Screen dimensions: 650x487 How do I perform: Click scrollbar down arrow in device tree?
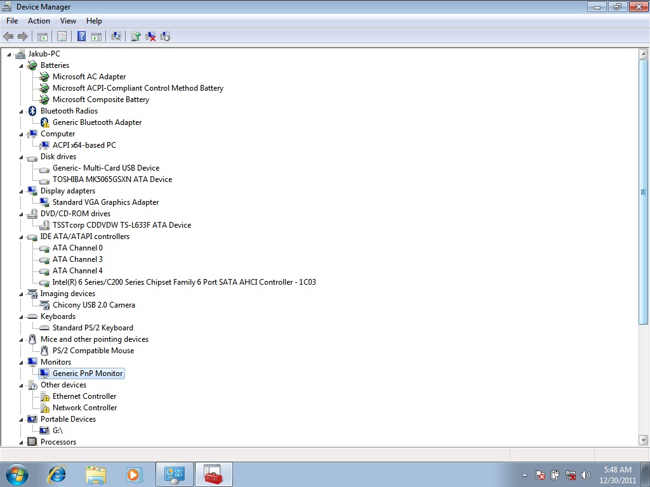(x=644, y=440)
